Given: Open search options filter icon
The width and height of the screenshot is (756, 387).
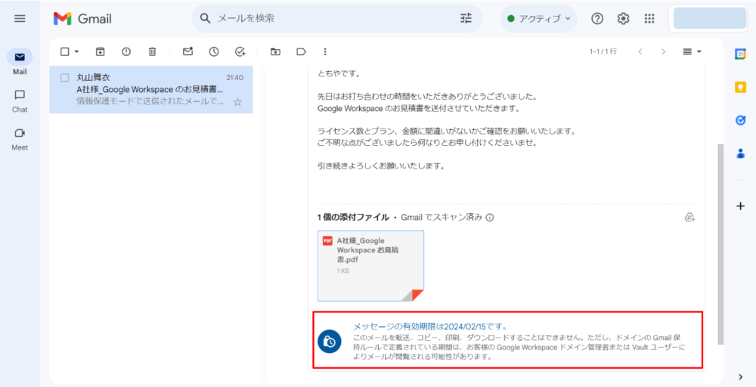Looking at the screenshot, I should pyautogui.click(x=466, y=18).
